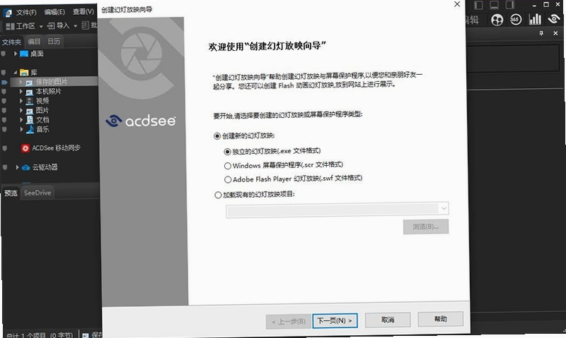Switch to the 编目 tab
The width and height of the screenshot is (566, 338).
tap(34, 42)
